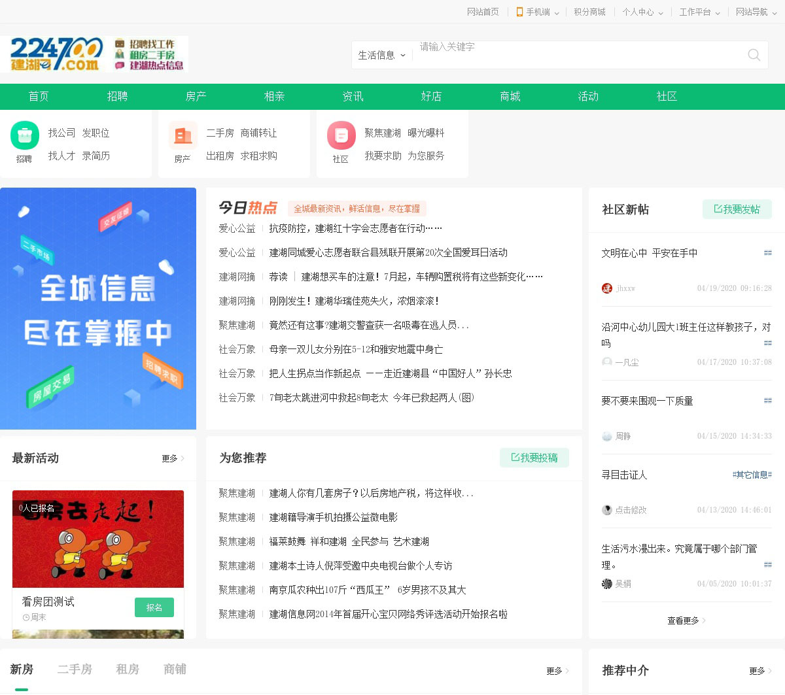The image size is (785, 695).
Task: Click 查看更多 under 社区新帖
Action: pyautogui.click(x=686, y=620)
